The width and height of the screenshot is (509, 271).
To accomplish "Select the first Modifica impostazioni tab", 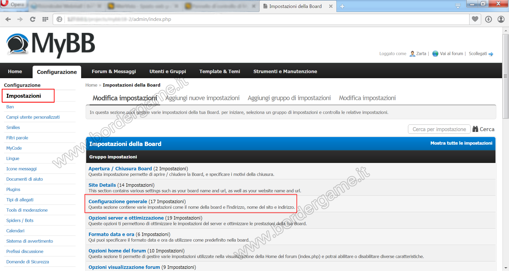I will (125, 98).
